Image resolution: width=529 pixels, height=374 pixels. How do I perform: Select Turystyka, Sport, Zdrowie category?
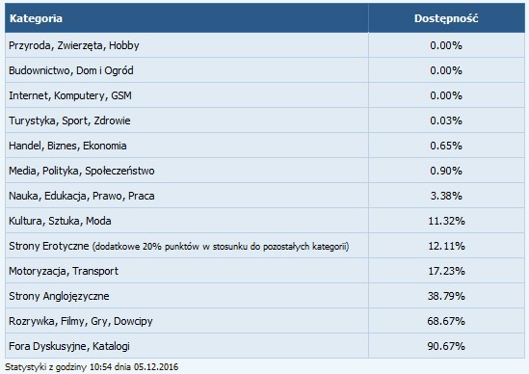tap(69, 120)
